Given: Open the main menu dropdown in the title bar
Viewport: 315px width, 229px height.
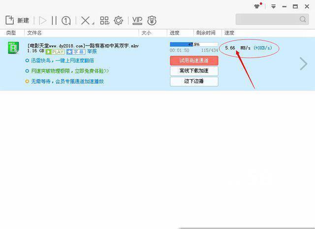Looking at the screenshot, I should coord(273,6).
